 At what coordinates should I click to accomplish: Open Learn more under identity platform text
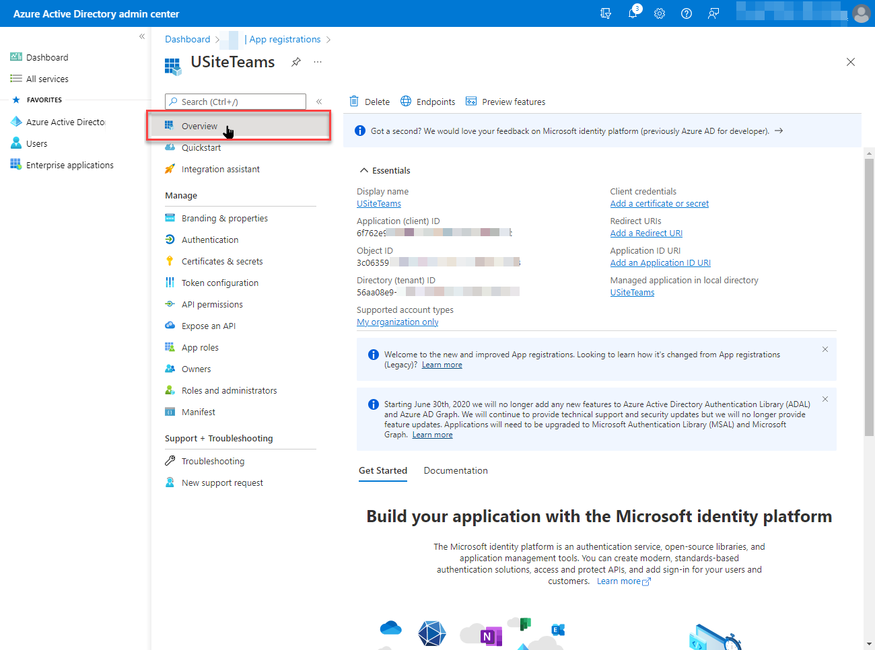pyautogui.click(x=624, y=581)
